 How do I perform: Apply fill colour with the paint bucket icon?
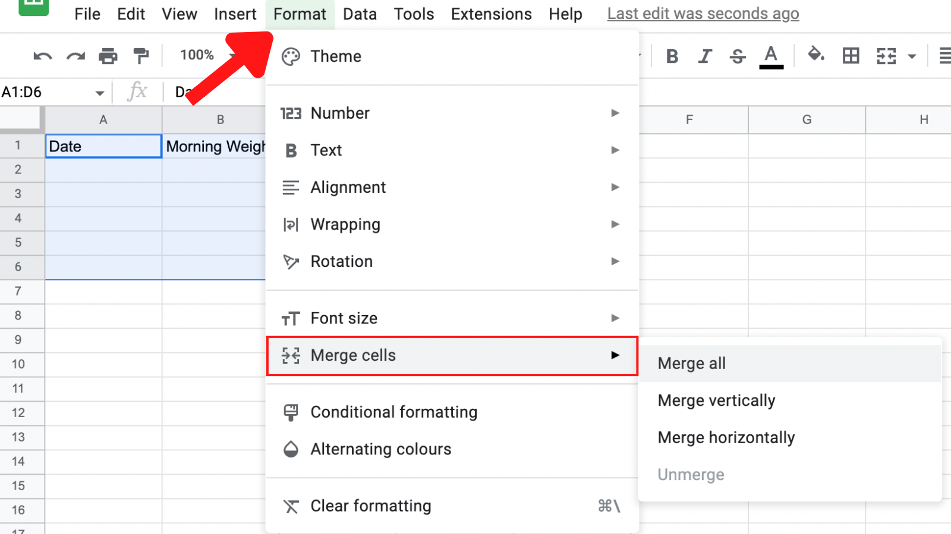pos(816,55)
